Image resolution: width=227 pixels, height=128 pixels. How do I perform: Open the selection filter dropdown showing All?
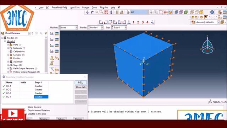click(x=140, y=12)
